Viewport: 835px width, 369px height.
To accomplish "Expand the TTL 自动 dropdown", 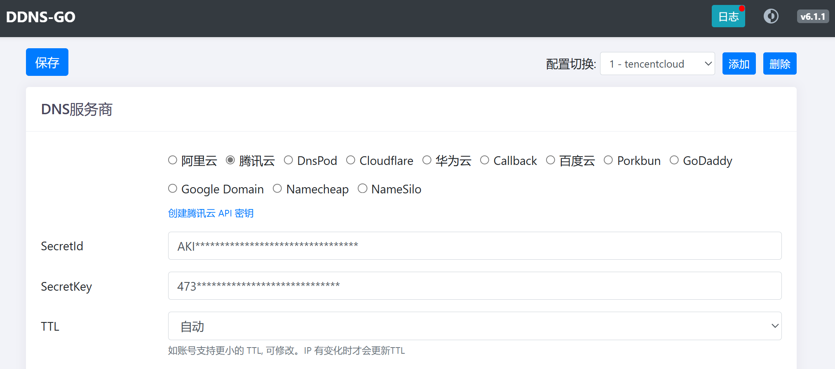I will tap(475, 326).
